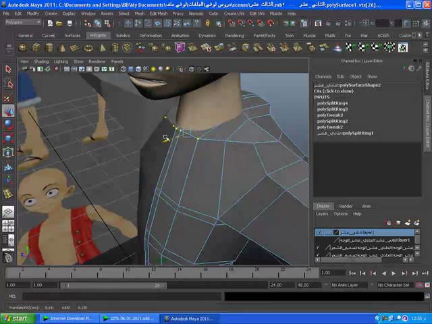Screen dimensions: 432x324
Task: Create a polygon cone from shelf
Action: (62, 48)
